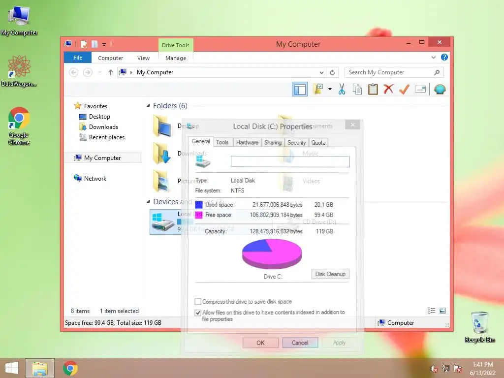Click the New Folder quick access icon
The height and width of the screenshot is (378, 504).
point(94,44)
